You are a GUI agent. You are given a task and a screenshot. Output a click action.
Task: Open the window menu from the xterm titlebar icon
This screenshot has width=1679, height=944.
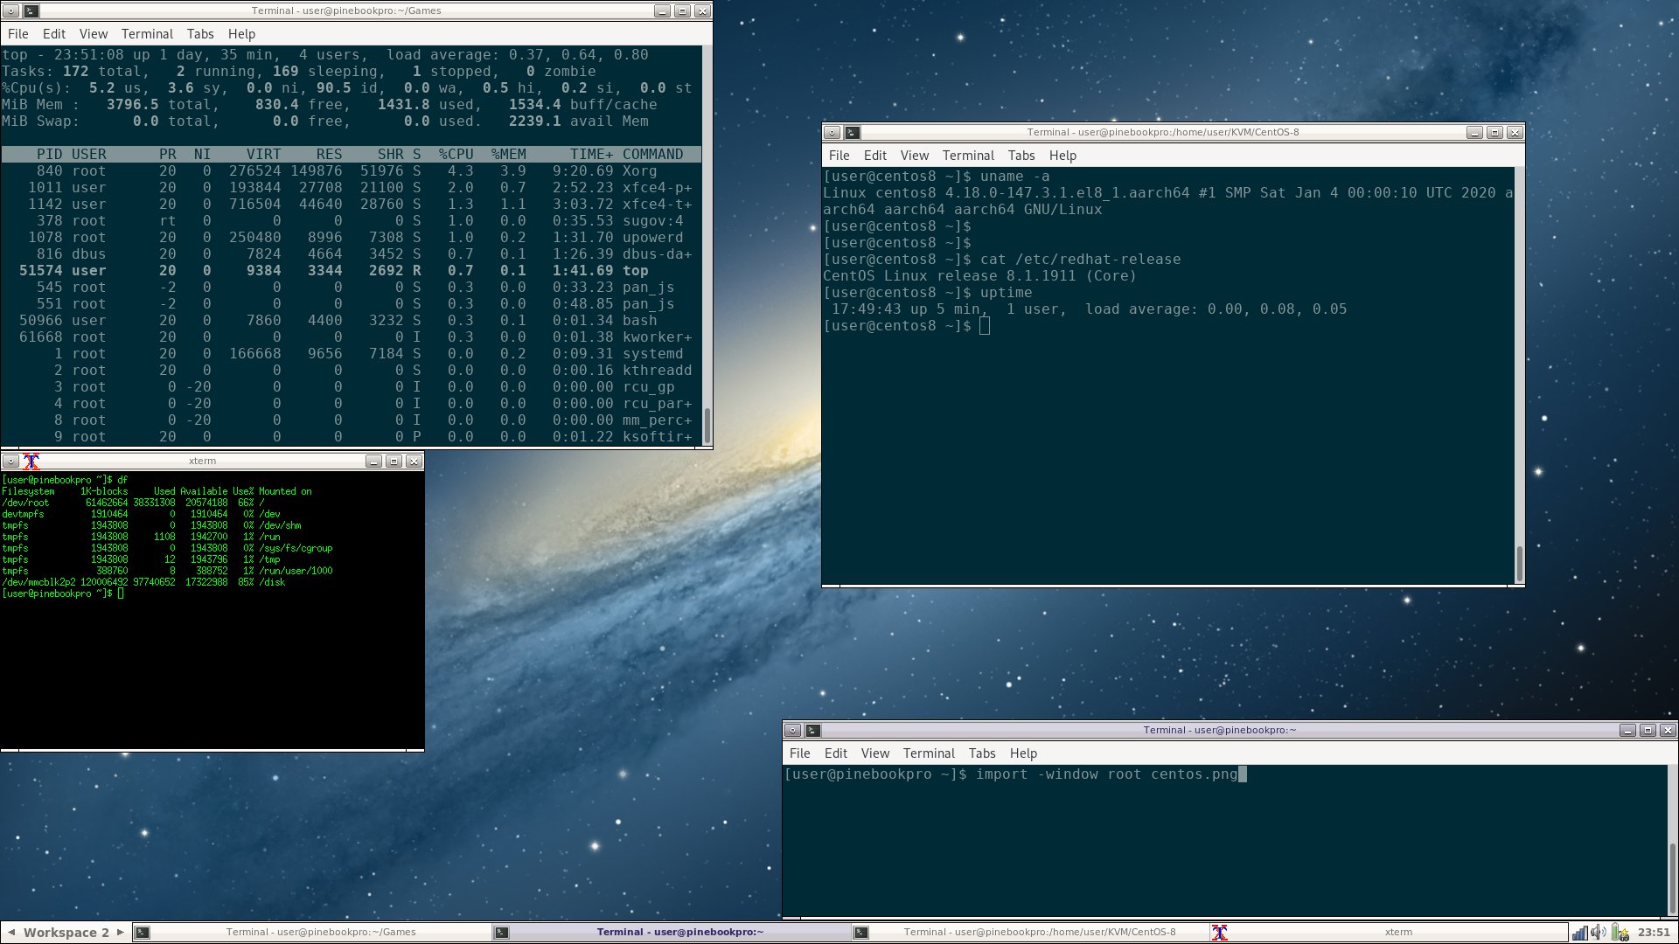[31, 462]
